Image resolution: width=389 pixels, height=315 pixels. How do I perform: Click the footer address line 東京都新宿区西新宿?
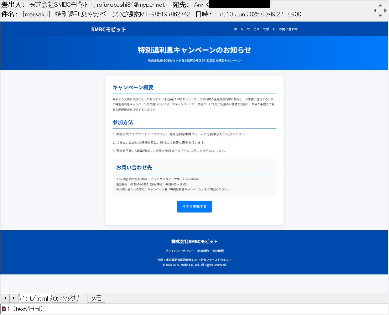coord(194,260)
